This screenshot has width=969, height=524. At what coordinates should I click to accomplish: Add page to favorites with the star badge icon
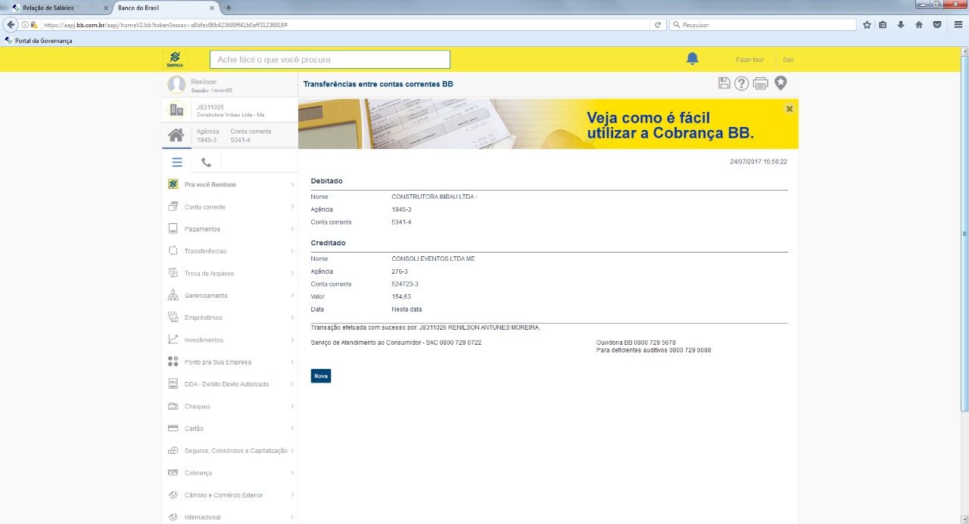pyautogui.click(x=780, y=83)
